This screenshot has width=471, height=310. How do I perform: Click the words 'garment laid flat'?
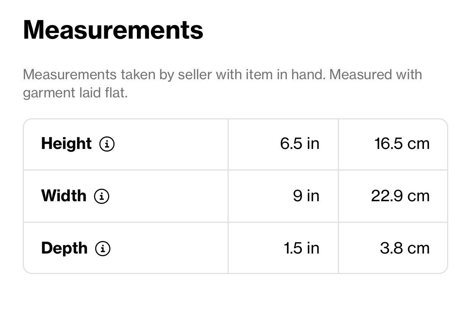point(74,93)
